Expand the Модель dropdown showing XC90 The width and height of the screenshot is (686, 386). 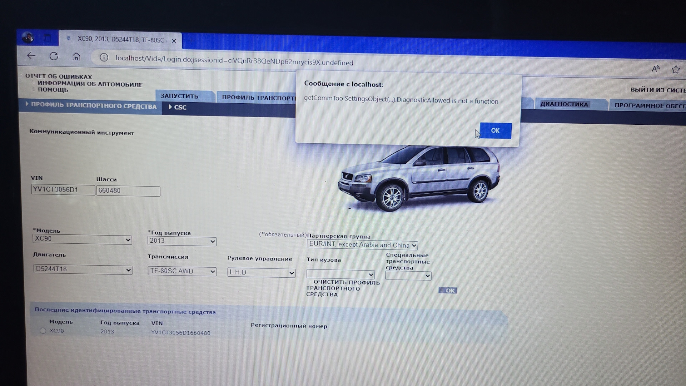[82, 239]
